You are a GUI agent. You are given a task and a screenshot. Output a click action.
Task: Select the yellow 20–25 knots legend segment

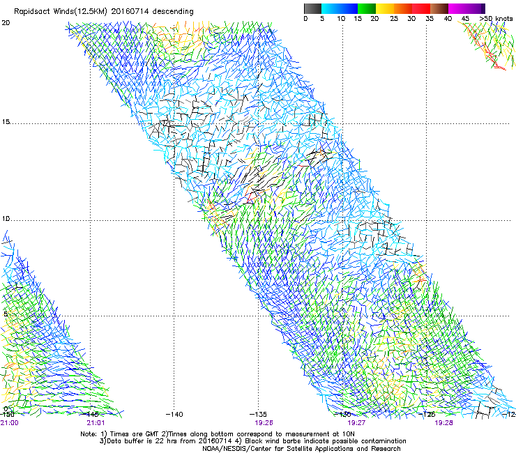coord(385,8)
